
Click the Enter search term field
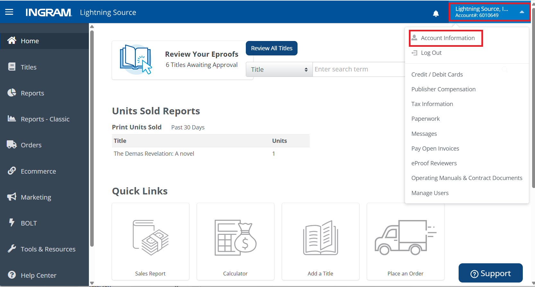click(359, 70)
